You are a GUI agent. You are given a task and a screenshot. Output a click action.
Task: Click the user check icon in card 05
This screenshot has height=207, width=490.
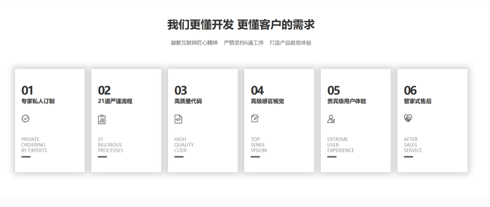click(331, 119)
